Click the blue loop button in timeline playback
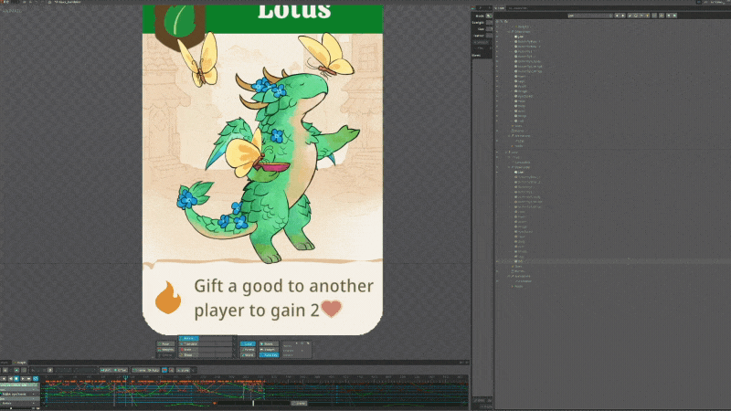The height and width of the screenshot is (411, 731). click(36, 378)
